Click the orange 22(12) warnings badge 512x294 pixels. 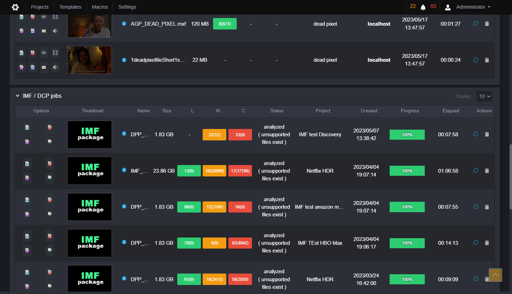point(214,135)
